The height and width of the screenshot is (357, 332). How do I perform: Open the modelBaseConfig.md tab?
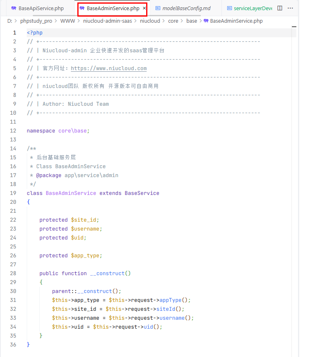[x=186, y=8]
